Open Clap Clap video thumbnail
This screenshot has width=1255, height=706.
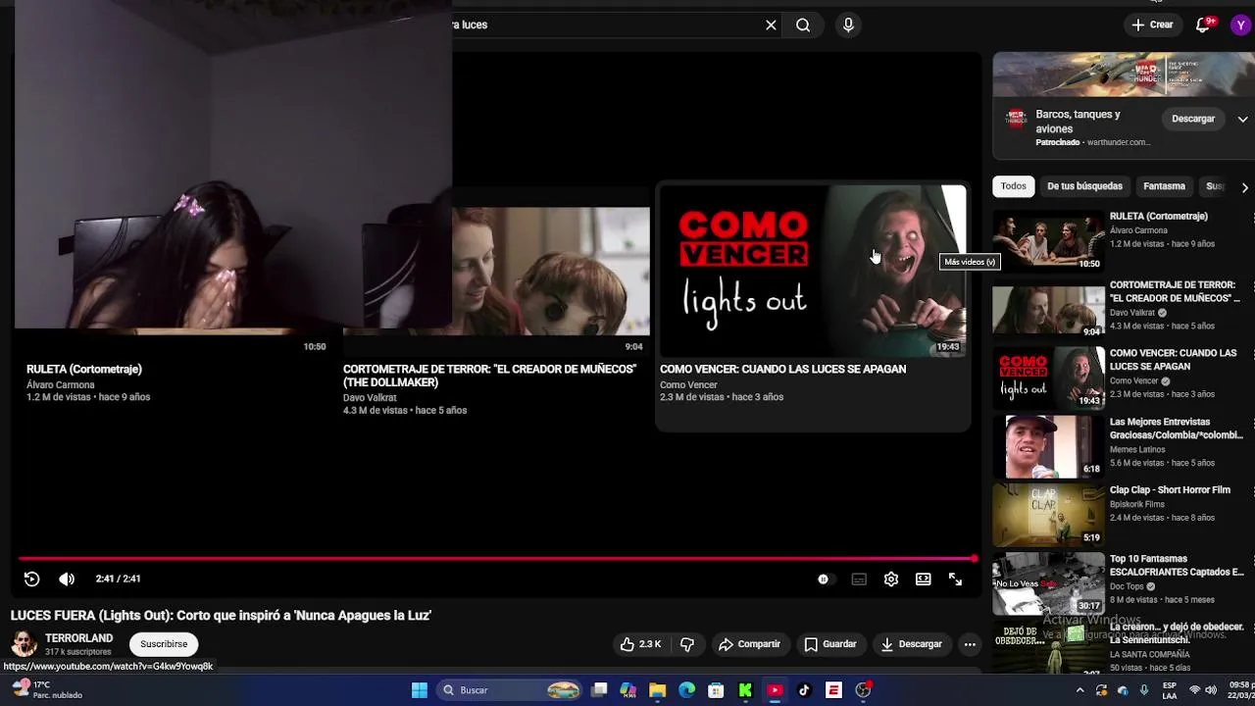click(x=1048, y=515)
